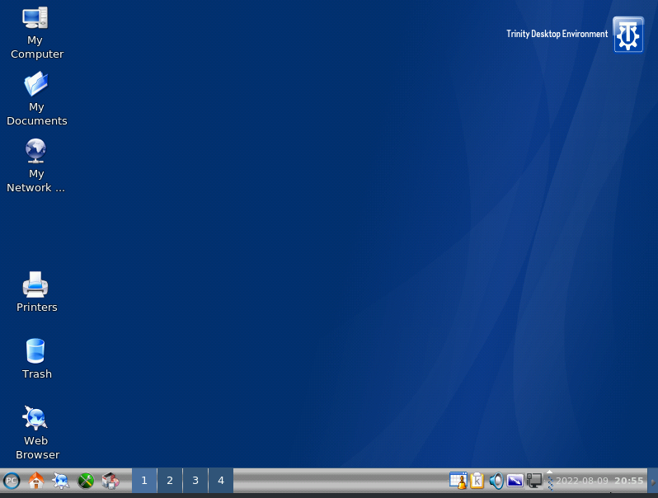The height and width of the screenshot is (498, 658).
Task: Switch to virtual desktop 2
Action: [x=170, y=481]
